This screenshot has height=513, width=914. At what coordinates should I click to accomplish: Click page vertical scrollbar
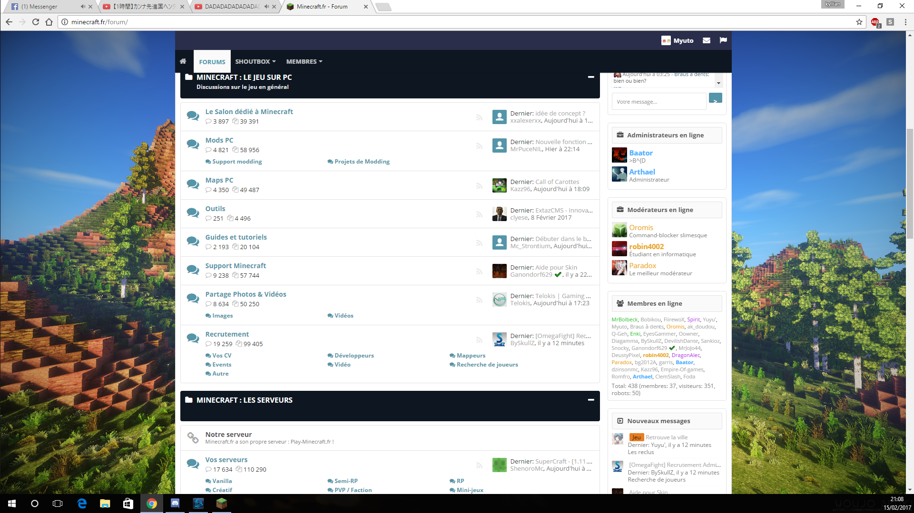coord(910,183)
